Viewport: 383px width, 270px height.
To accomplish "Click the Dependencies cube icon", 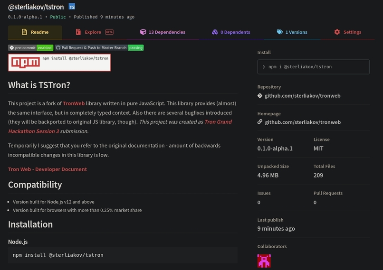I will click(143, 32).
